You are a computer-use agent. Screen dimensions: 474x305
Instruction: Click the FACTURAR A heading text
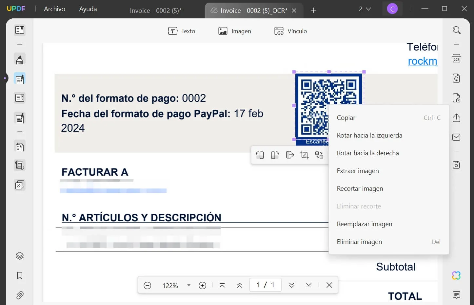pos(95,172)
